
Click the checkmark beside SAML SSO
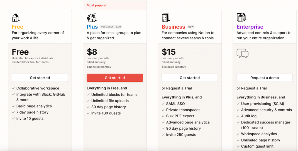pyautogui.click(x=164, y=104)
